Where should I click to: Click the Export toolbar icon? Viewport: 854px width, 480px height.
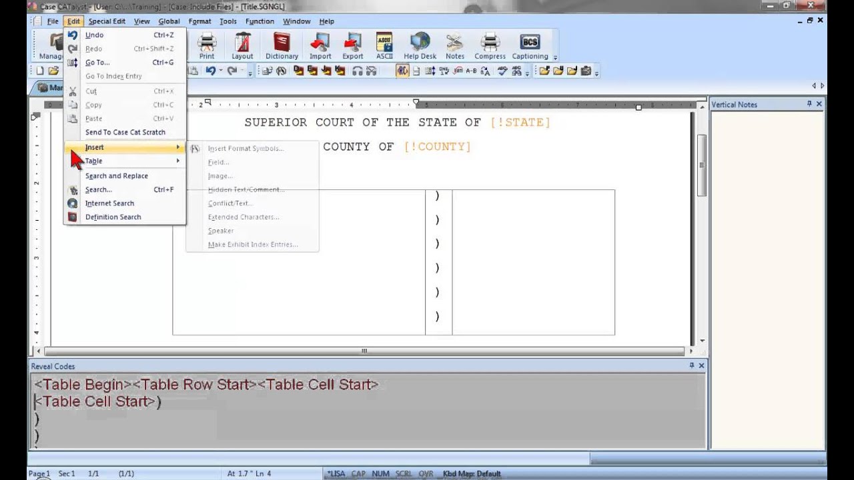[x=353, y=46]
